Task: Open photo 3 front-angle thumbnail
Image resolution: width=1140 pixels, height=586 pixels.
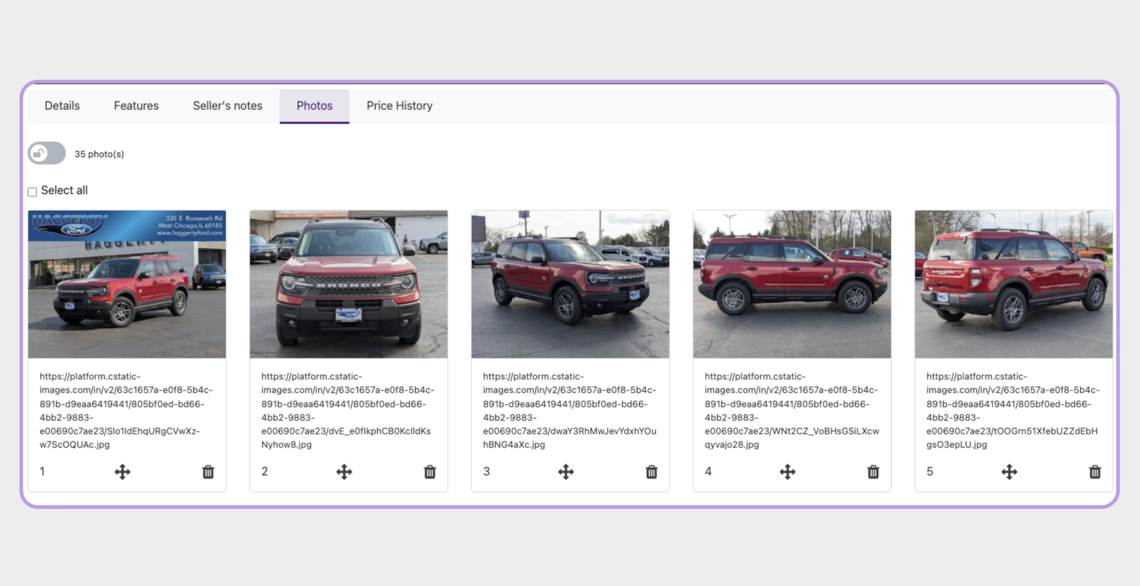Action: coord(570,284)
